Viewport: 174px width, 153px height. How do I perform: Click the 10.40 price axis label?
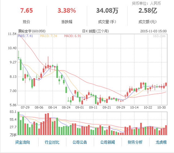pyautogui.click(x=12, y=48)
